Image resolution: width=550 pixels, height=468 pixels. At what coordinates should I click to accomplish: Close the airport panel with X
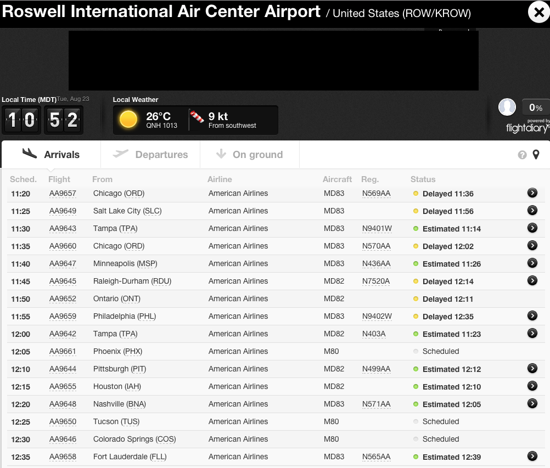(x=539, y=13)
